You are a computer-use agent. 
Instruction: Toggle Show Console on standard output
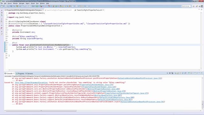click(x=183, y=73)
